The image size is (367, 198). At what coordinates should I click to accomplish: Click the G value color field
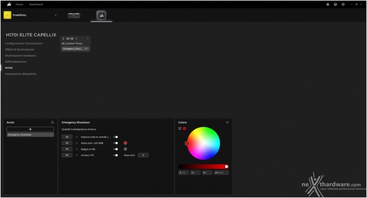tap(195, 173)
